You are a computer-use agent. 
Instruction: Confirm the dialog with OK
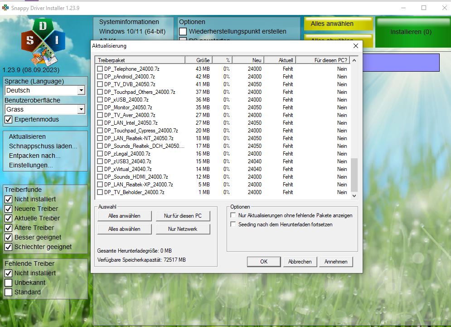pyautogui.click(x=264, y=262)
